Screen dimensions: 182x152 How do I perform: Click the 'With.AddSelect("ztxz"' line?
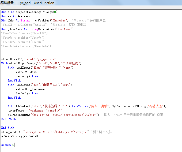tap(87, 106)
